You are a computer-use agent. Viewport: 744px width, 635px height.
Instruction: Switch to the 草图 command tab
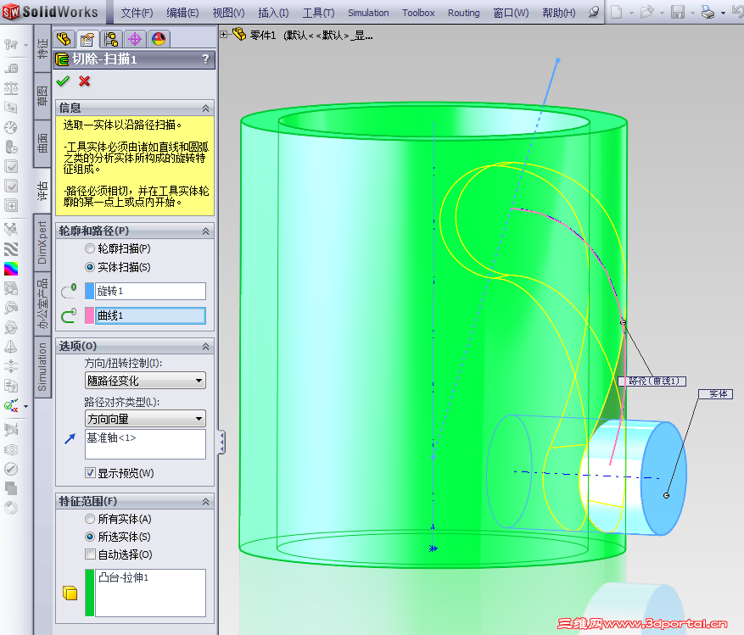42,96
